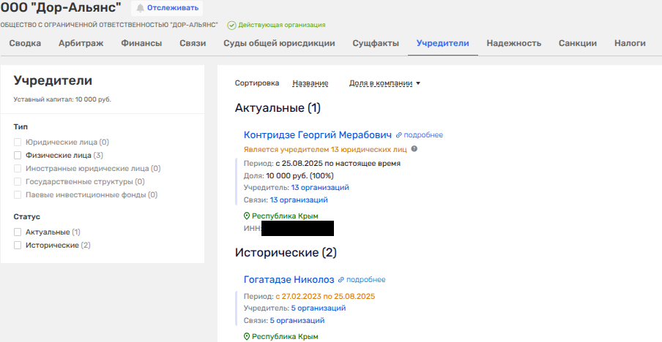
Task: Click the green checkmark status icon
Action: click(231, 25)
